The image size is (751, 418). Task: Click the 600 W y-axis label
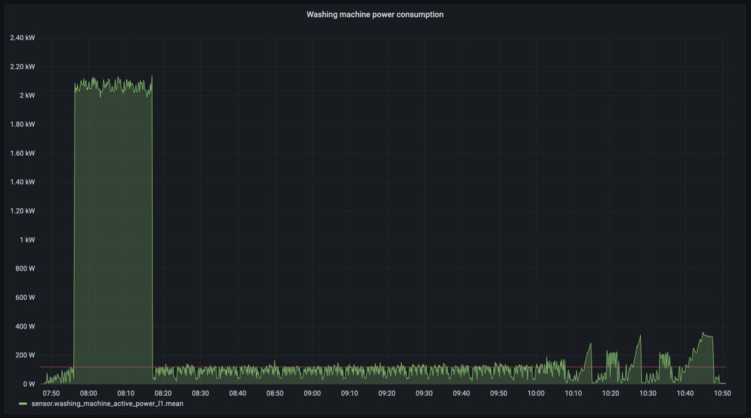pyautogui.click(x=25, y=297)
